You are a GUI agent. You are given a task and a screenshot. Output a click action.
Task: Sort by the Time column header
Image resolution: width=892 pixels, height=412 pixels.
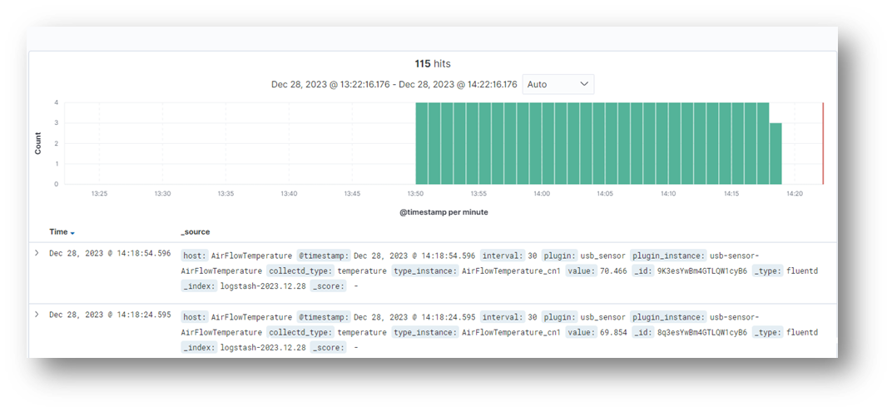pyautogui.click(x=58, y=231)
